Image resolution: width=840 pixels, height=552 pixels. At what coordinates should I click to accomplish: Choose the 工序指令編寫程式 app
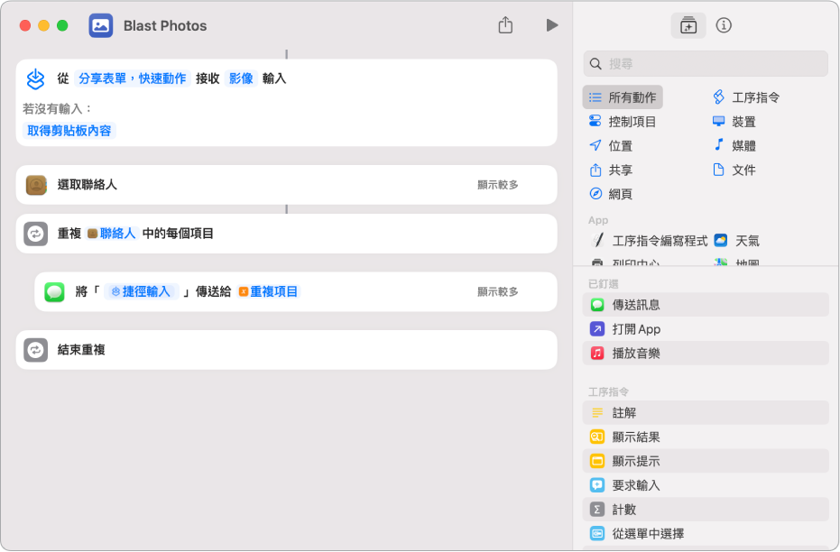tap(649, 241)
